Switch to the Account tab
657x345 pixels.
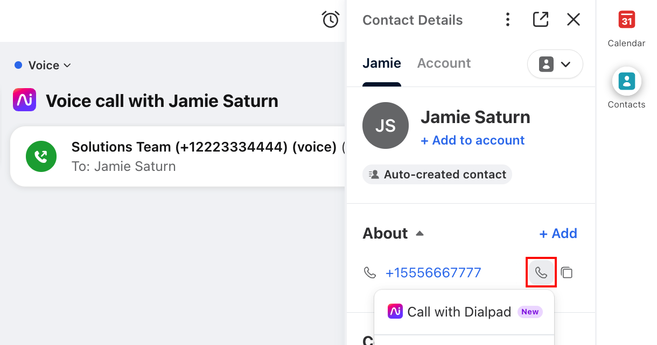(x=444, y=63)
